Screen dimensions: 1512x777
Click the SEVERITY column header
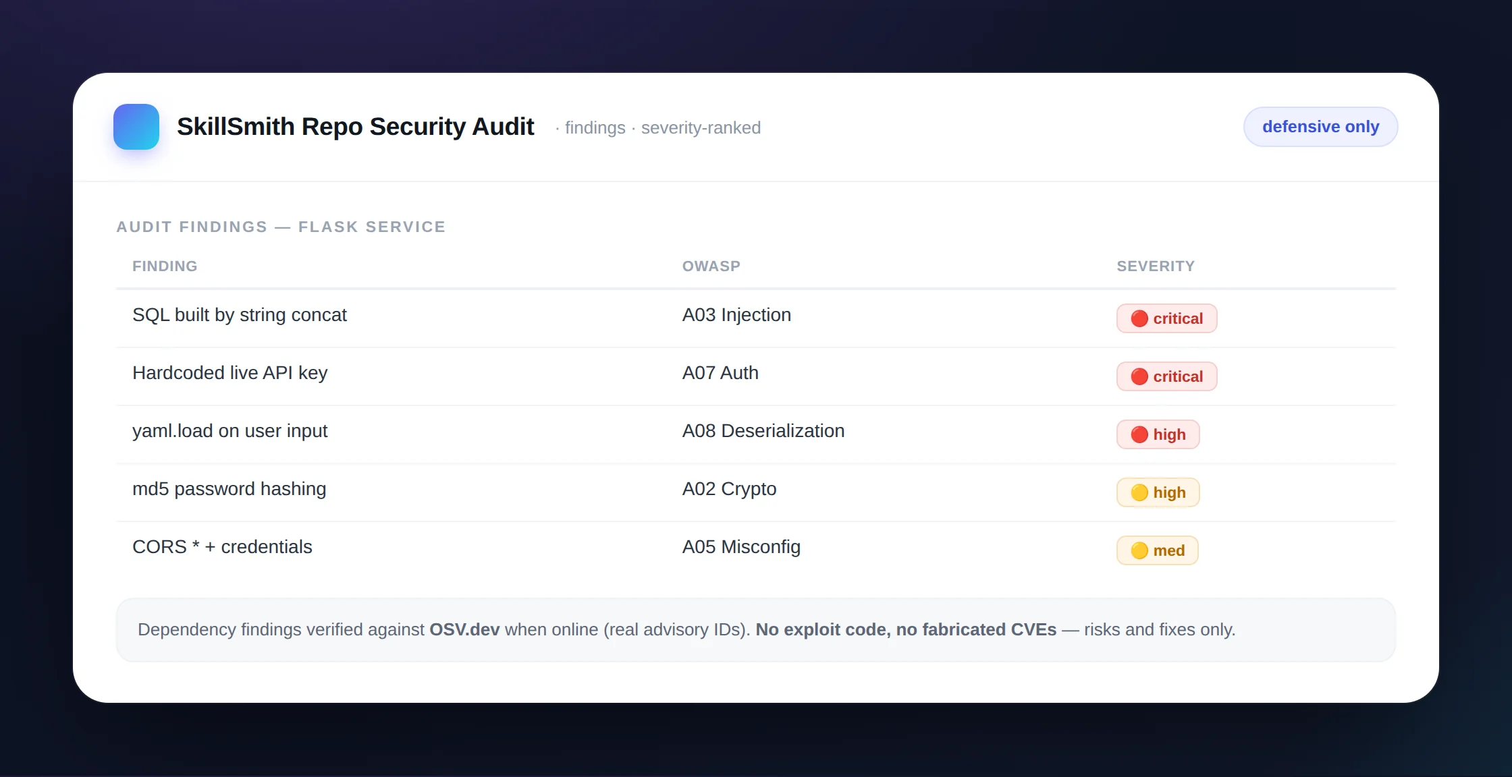(1156, 266)
